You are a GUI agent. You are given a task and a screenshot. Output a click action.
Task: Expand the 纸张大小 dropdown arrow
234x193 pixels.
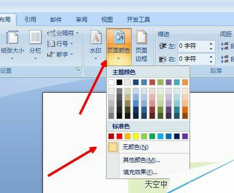pos(13,59)
